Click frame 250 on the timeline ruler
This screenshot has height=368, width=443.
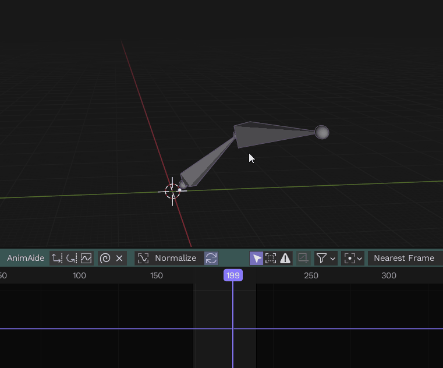coord(311,275)
